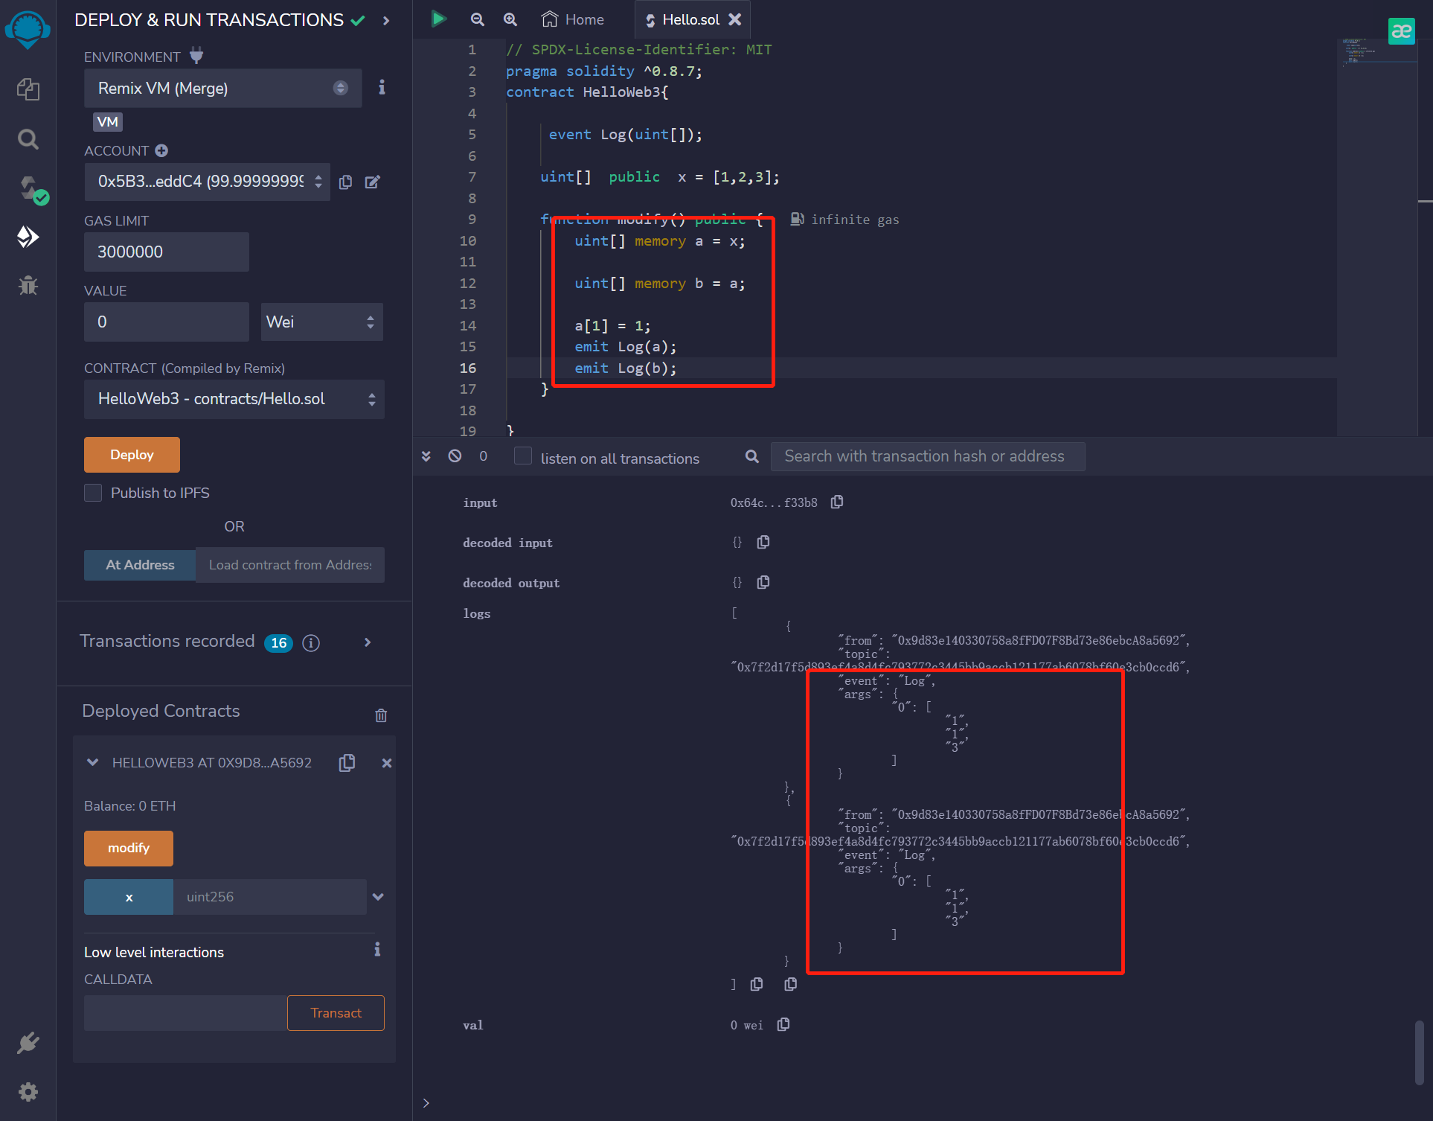The image size is (1433, 1121).
Task: Expand the Transactions recorded section
Action: pyautogui.click(x=367, y=642)
